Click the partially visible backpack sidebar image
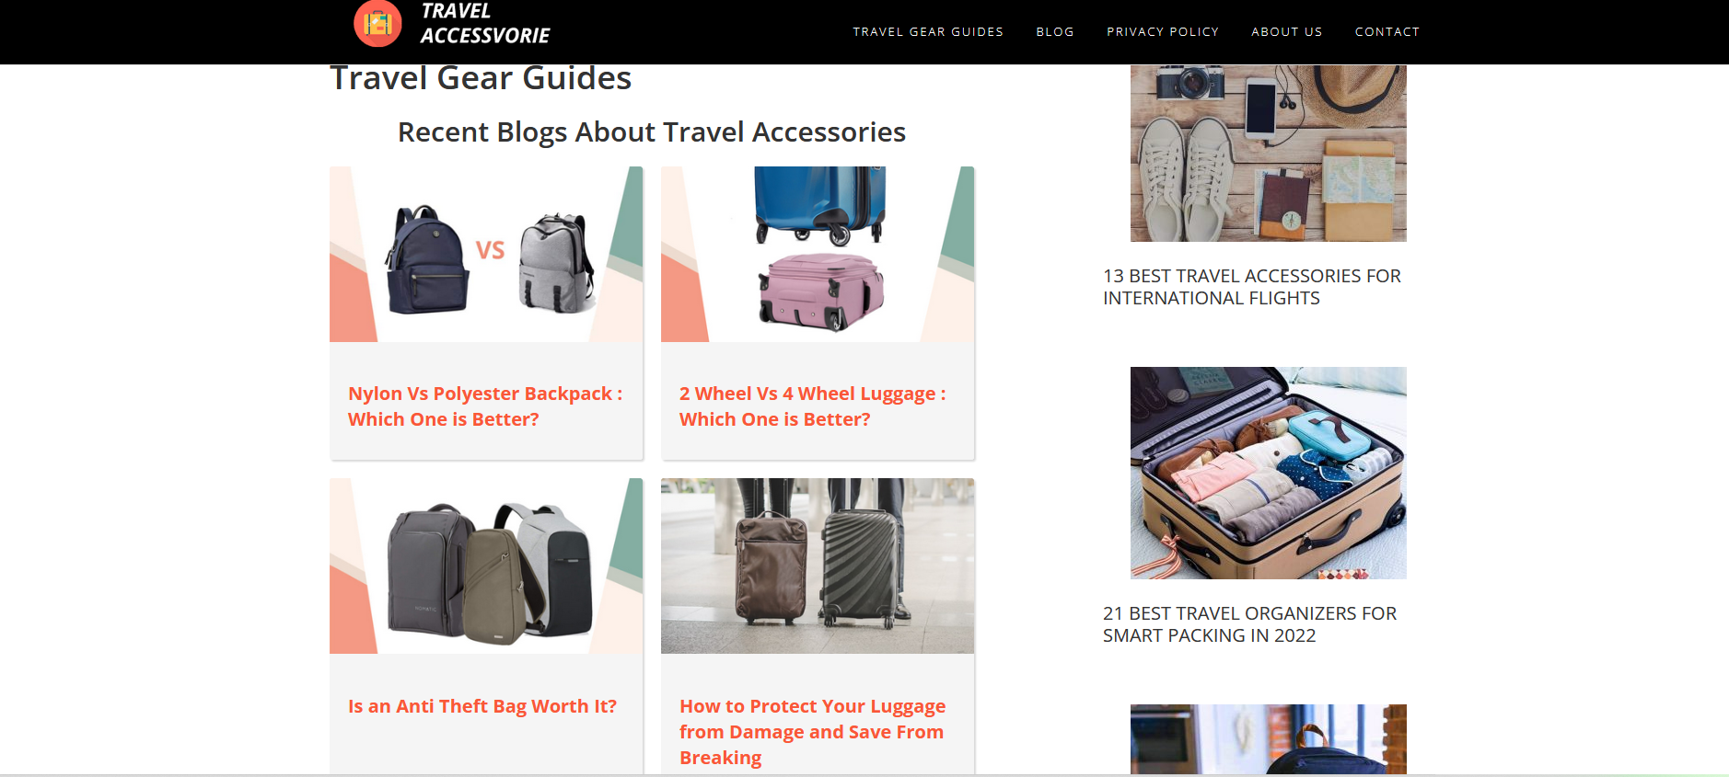The image size is (1729, 777). [1269, 739]
